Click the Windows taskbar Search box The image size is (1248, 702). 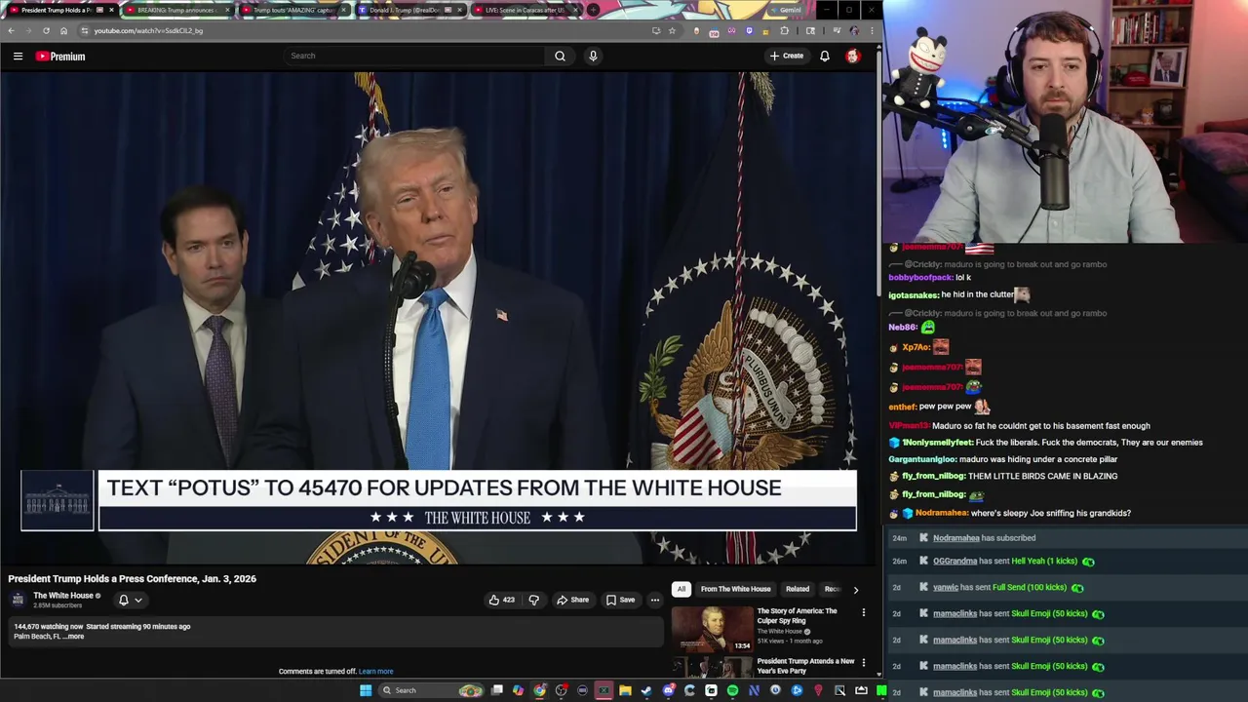[431, 690]
